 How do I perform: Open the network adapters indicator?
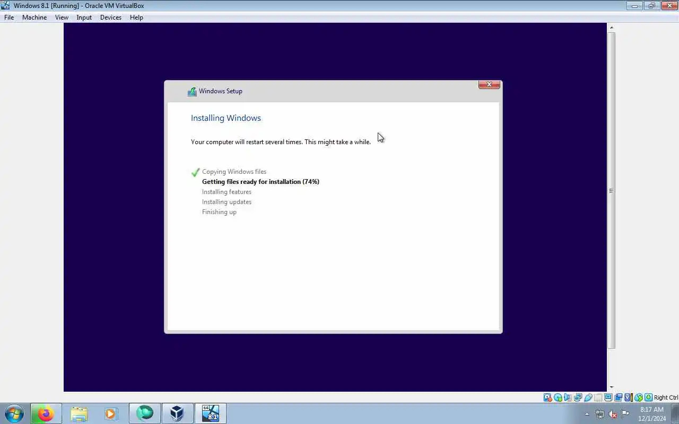click(578, 397)
